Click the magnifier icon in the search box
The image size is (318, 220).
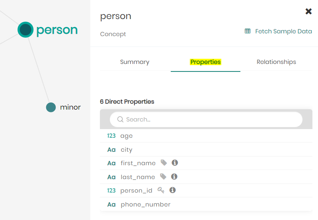(120, 120)
